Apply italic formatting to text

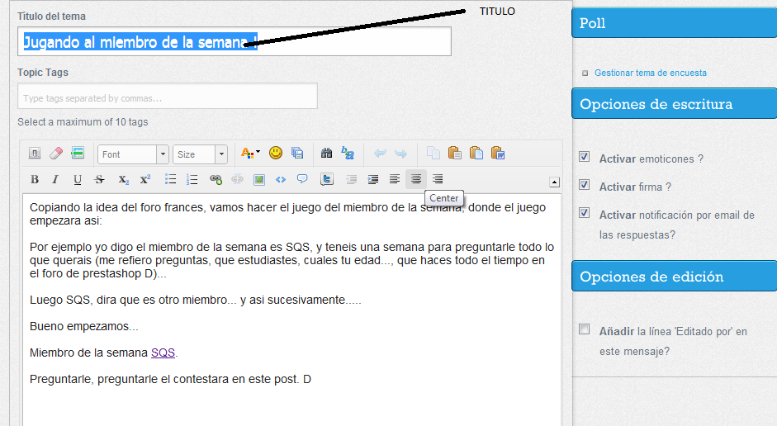55,179
